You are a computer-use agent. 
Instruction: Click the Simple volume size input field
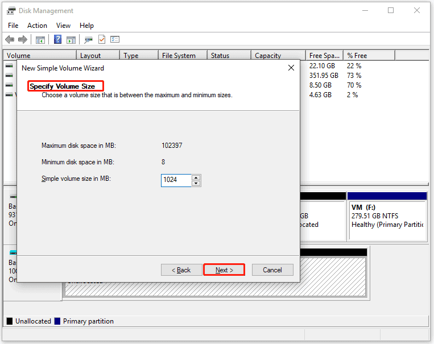pos(176,180)
